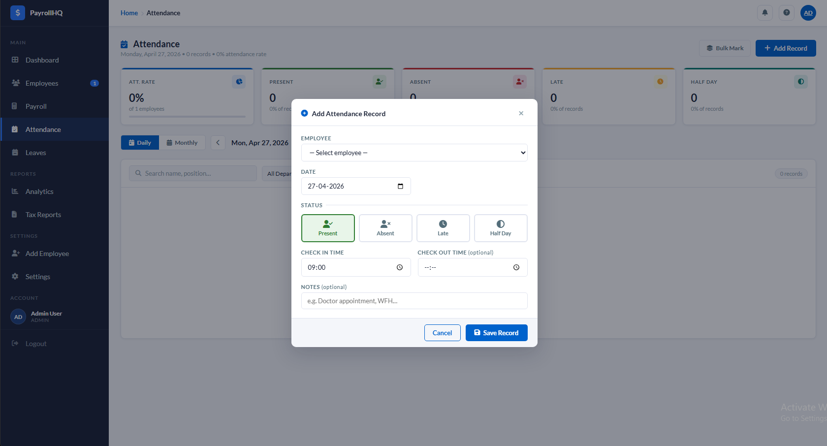Select the Absent status option
Viewport: 827px width, 446px height.
coord(385,228)
